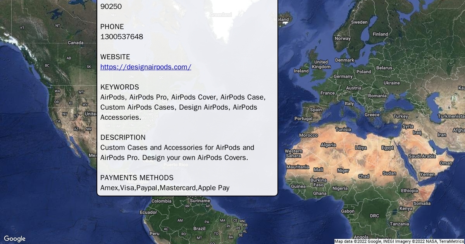Click the Oman label on the map
This screenshot has width=465, height=244.
446,163
